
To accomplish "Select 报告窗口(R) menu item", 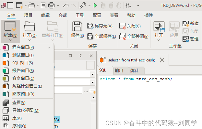I will tap(27, 71).
